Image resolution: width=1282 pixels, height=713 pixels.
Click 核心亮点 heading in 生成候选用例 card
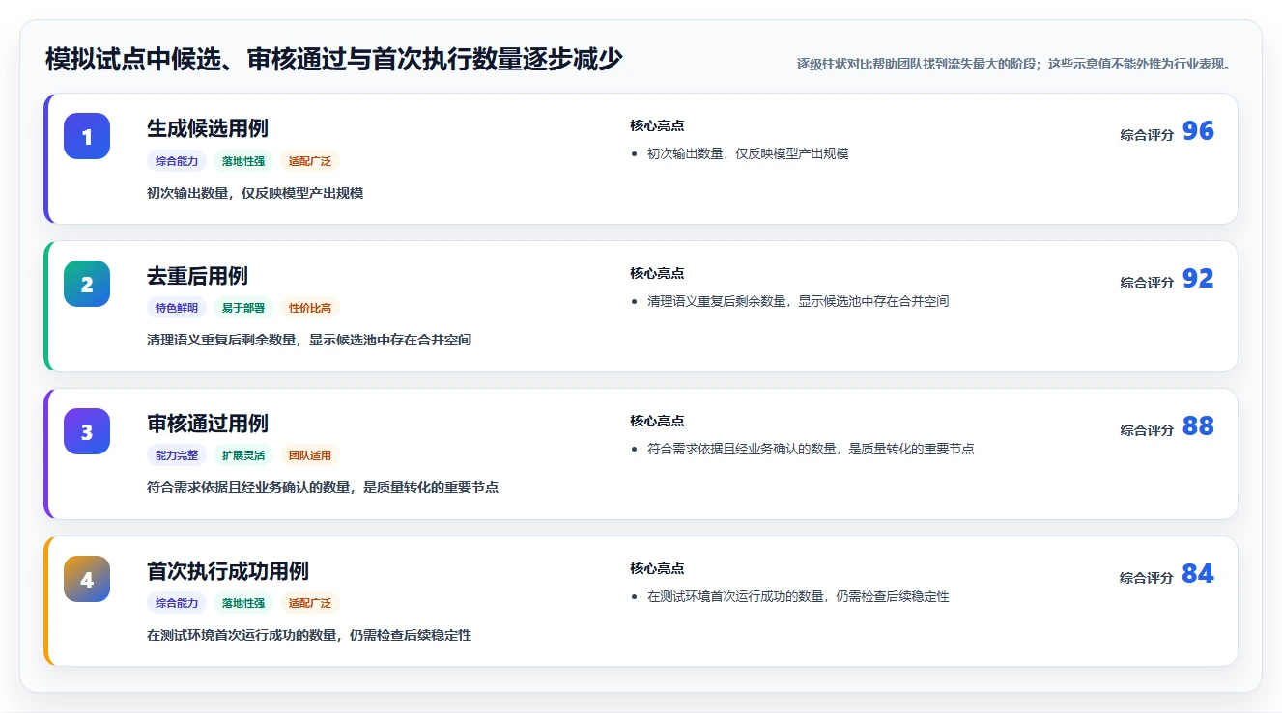pyautogui.click(x=657, y=126)
